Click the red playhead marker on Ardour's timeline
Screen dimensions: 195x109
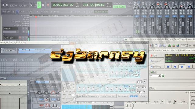36,17
